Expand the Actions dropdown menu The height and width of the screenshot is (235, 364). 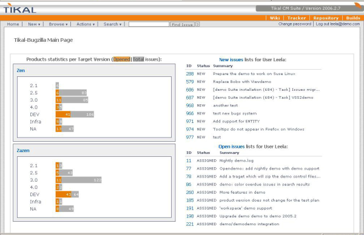(x=86, y=24)
